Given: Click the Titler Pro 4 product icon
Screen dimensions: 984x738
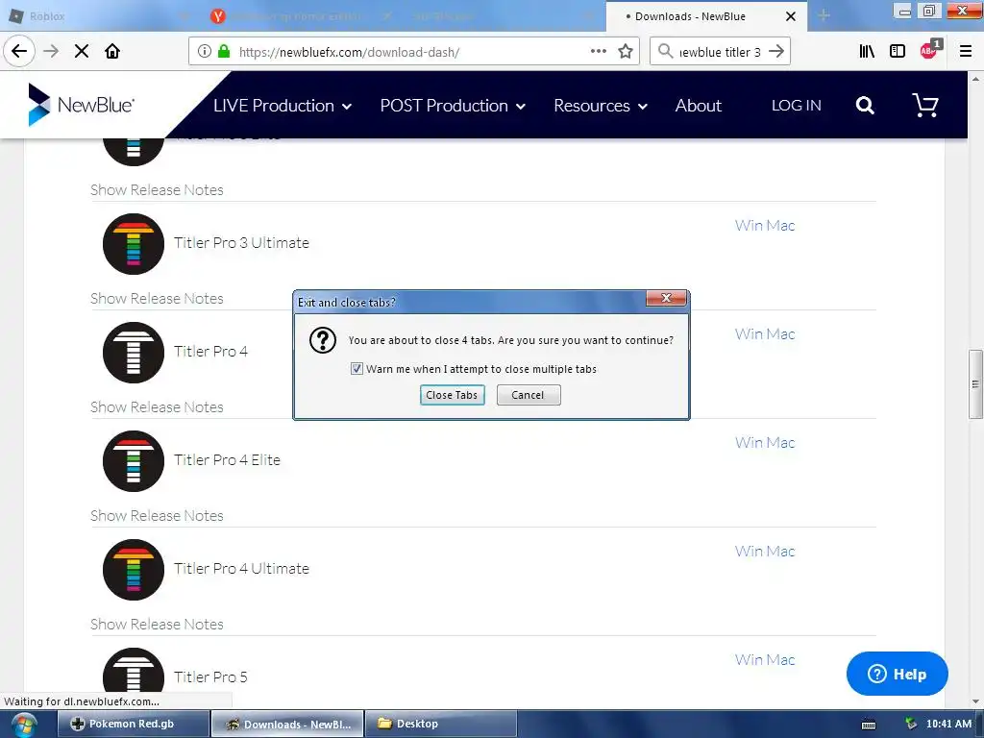Looking at the screenshot, I should pyautogui.click(x=133, y=352).
